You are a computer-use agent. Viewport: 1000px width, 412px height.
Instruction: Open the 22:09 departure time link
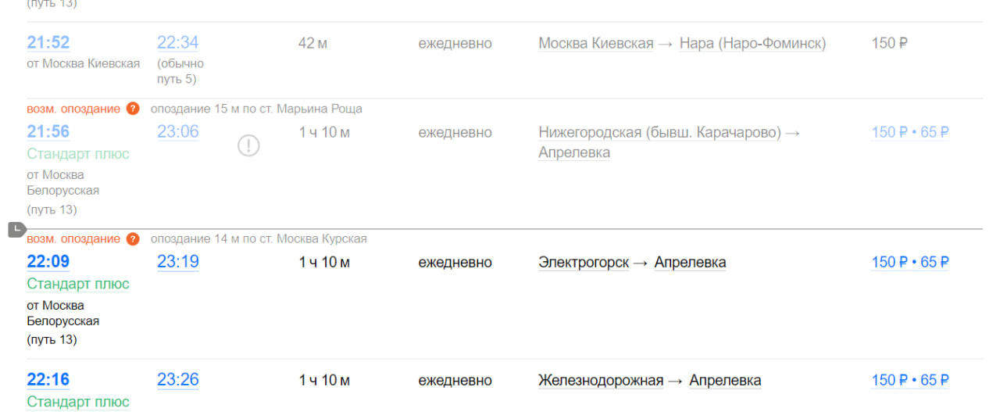(x=48, y=262)
